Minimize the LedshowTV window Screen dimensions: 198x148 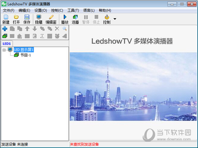(x=172, y=4)
